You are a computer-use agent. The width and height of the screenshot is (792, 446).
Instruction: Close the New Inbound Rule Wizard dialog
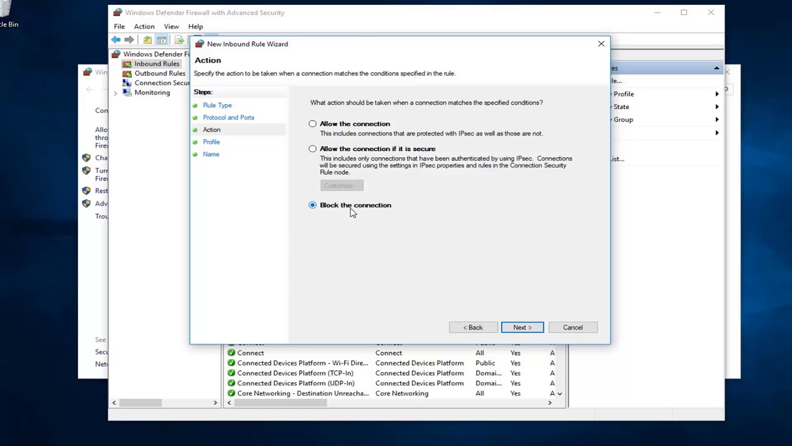click(601, 44)
